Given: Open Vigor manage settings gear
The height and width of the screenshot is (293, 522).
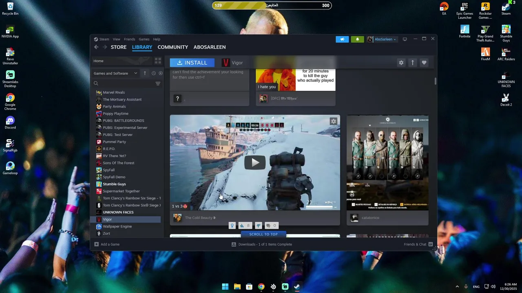Looking at the screenshot, I should pyautogui.click(x=401, y=63).
